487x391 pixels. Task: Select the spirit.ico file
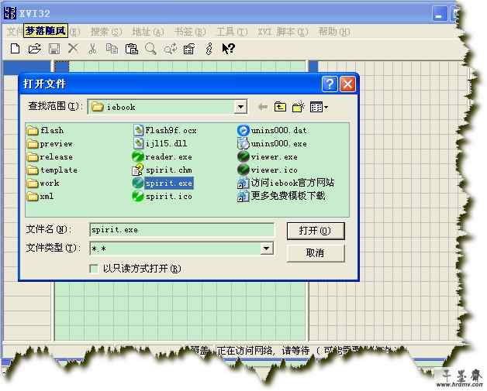(162, 197)
